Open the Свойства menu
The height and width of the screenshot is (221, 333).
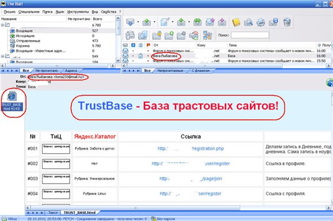tap(109, 11)
